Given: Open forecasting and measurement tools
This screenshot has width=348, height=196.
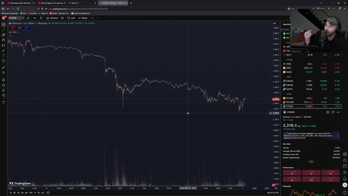Looking at the screenshot, I should click(4, 45).
